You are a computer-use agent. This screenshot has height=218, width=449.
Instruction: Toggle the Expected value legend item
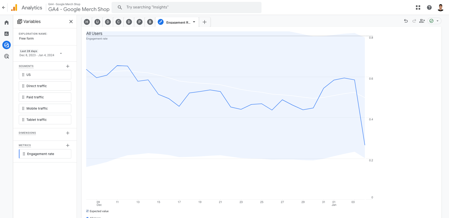tap(97, 211)
